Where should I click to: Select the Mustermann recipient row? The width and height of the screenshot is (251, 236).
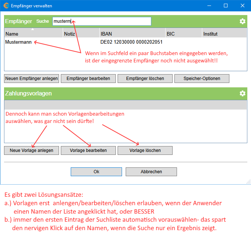pyautogui.click(x=125, y=42)
